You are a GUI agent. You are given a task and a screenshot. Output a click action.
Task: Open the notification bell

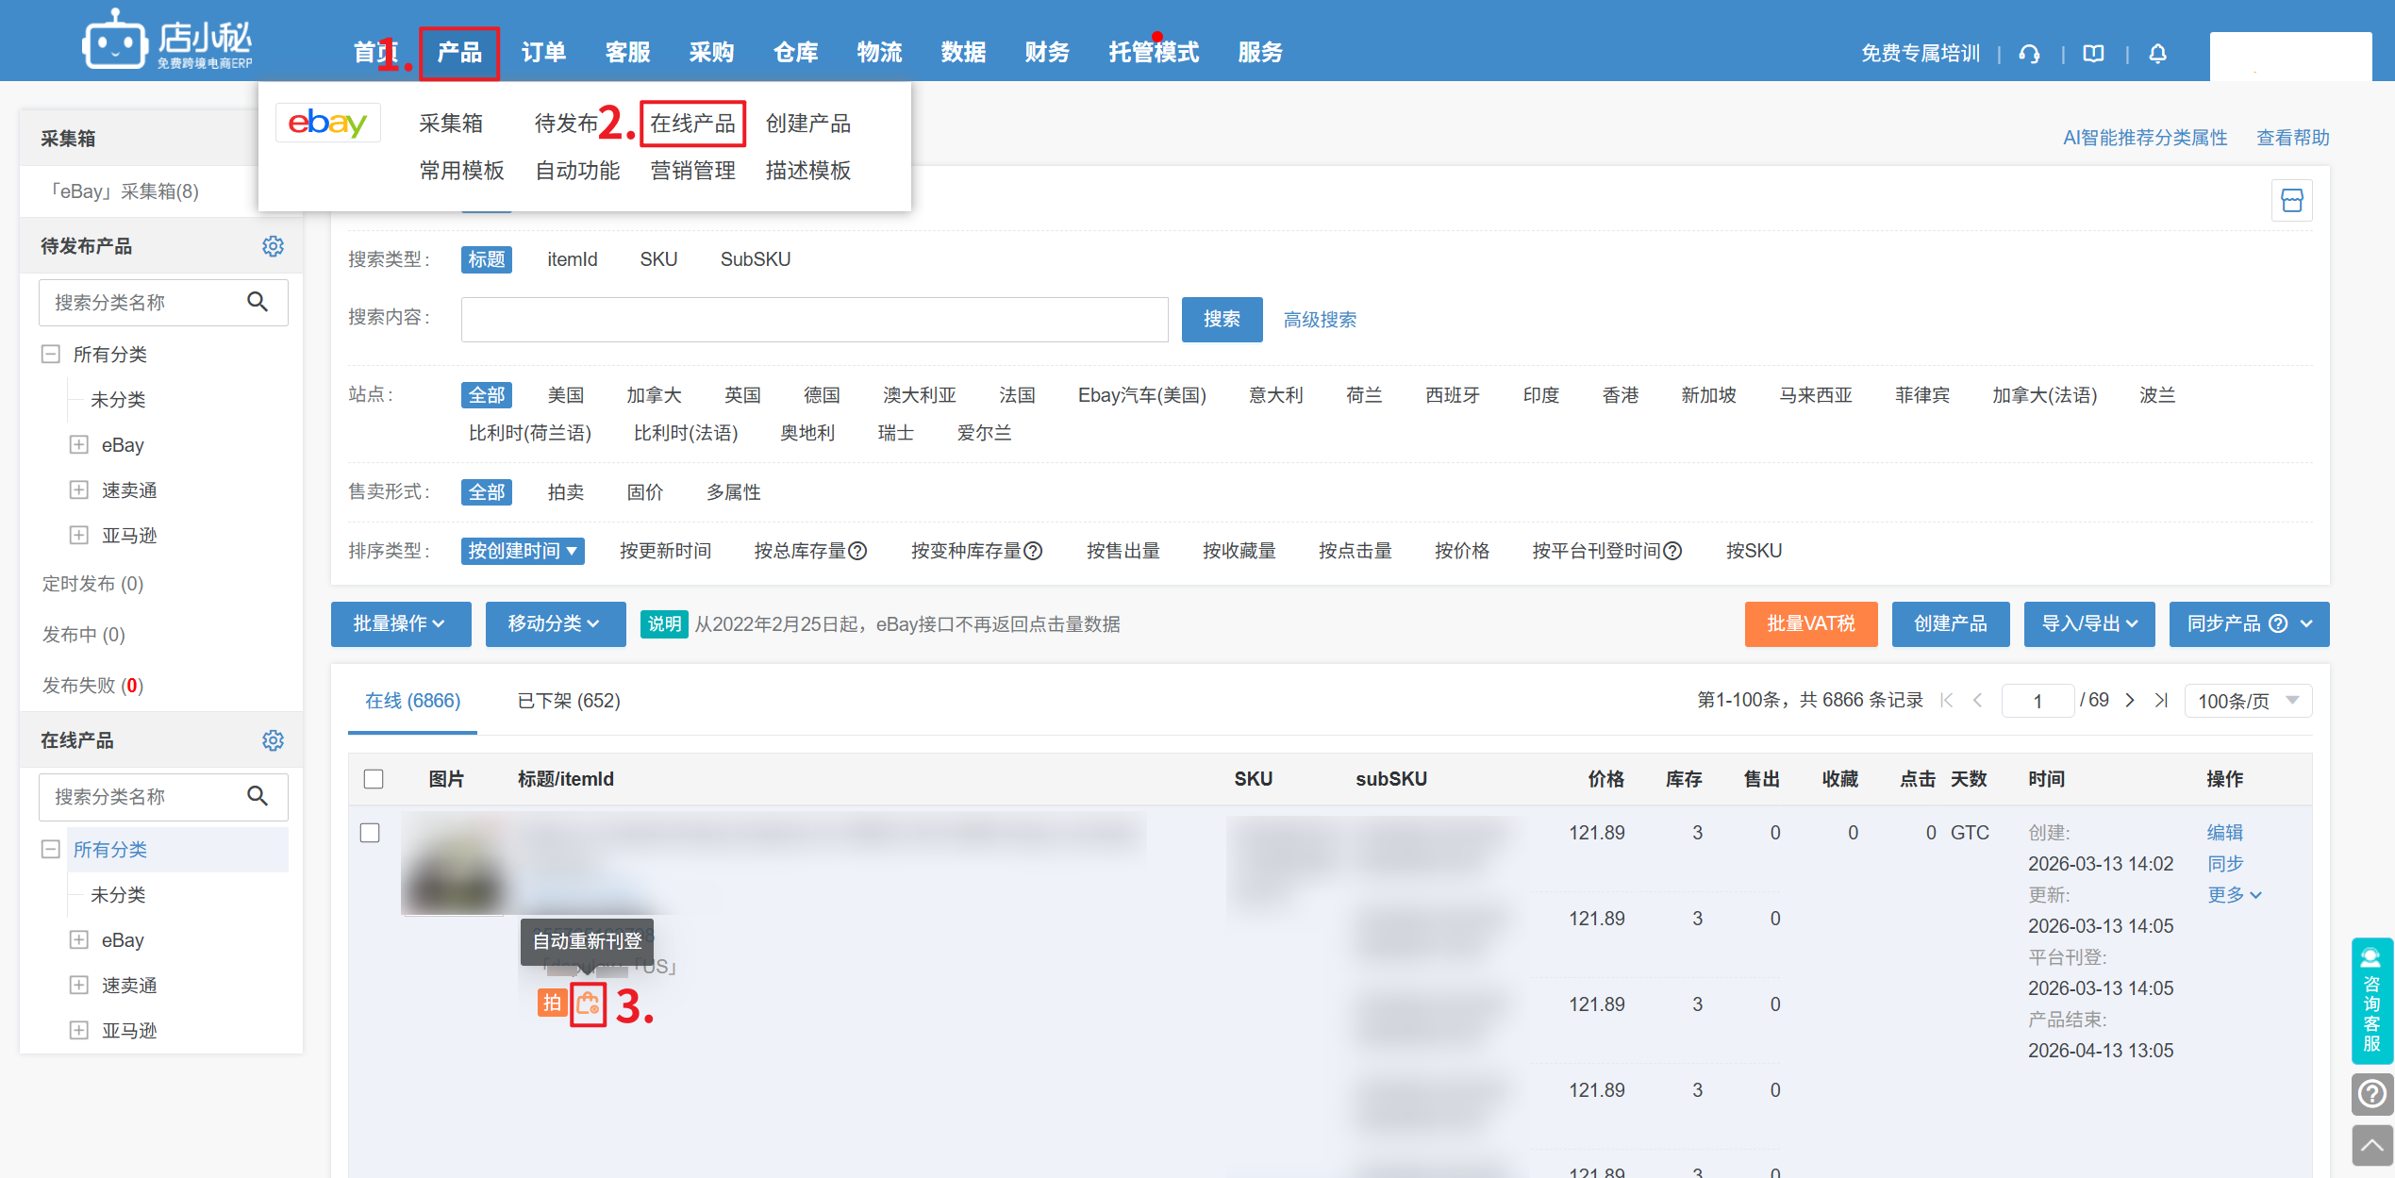click(2157, 54)
